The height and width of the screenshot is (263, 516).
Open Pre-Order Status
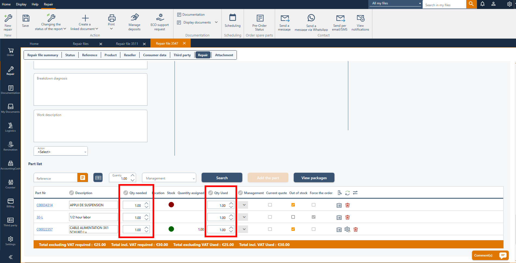click(x=260, y=22)
